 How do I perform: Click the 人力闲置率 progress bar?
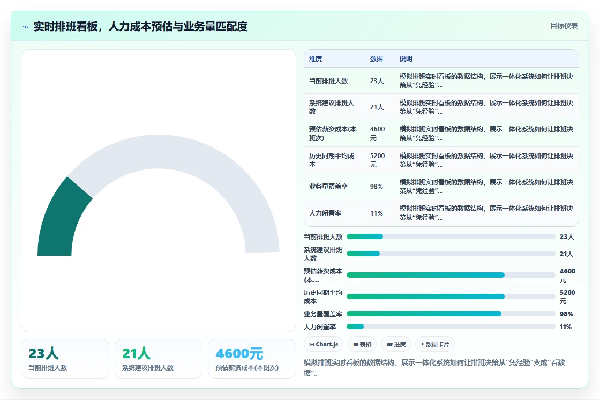(x=451, y=327)
